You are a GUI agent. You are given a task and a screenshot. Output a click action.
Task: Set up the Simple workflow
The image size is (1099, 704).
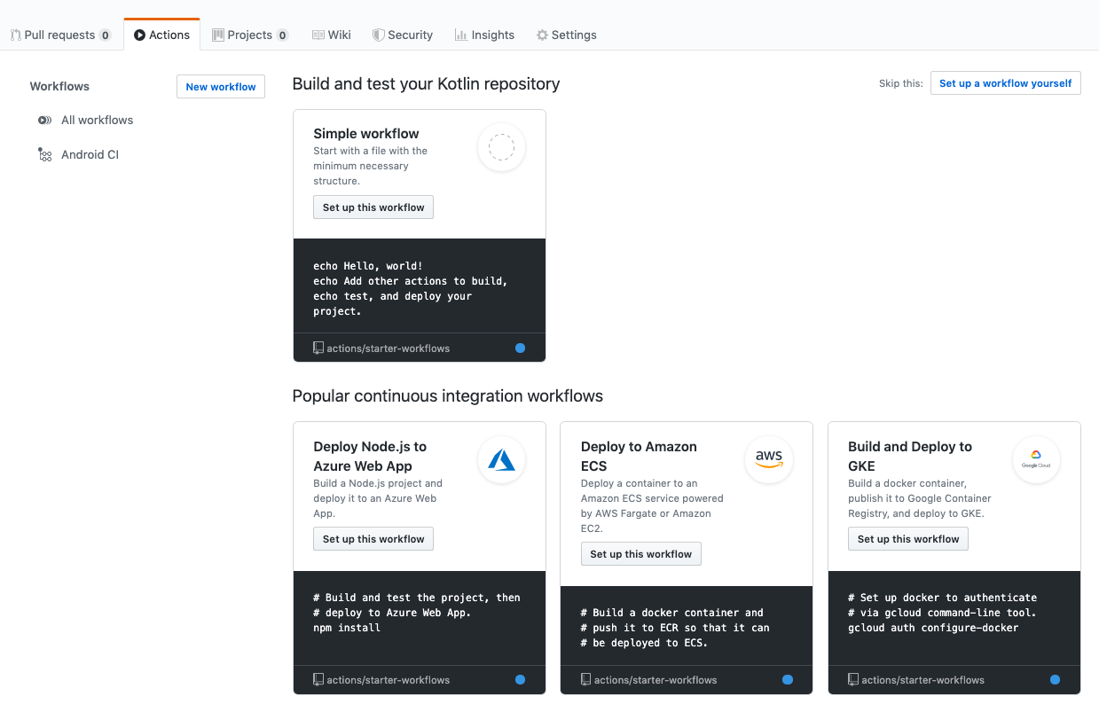[x=373, y=207]
